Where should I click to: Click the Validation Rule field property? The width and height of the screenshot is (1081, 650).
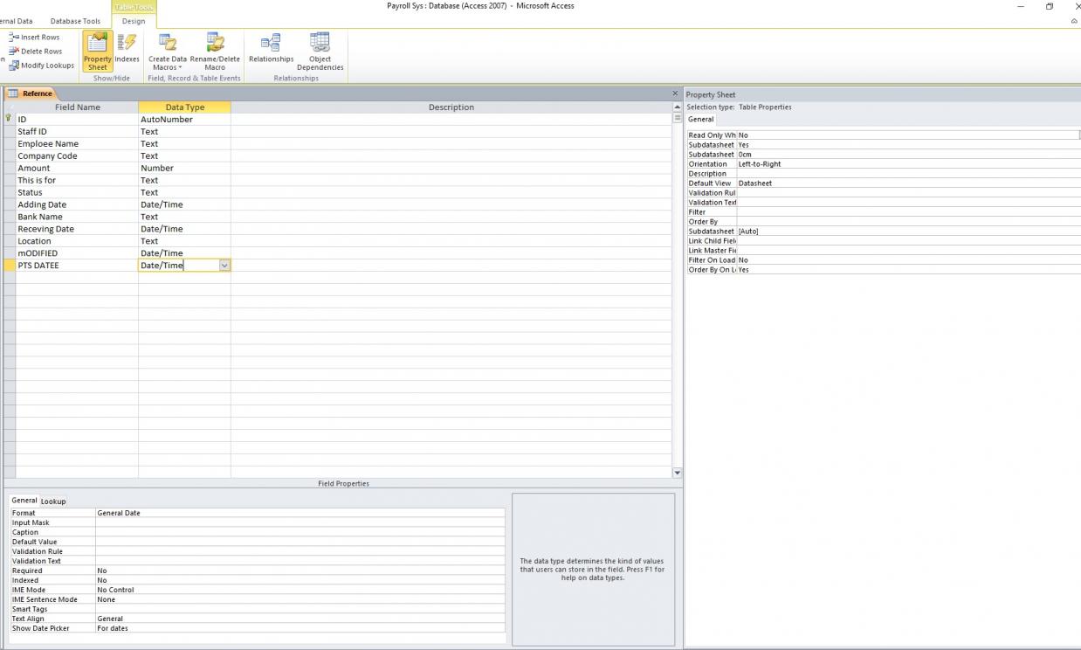[x=300, y=551]
